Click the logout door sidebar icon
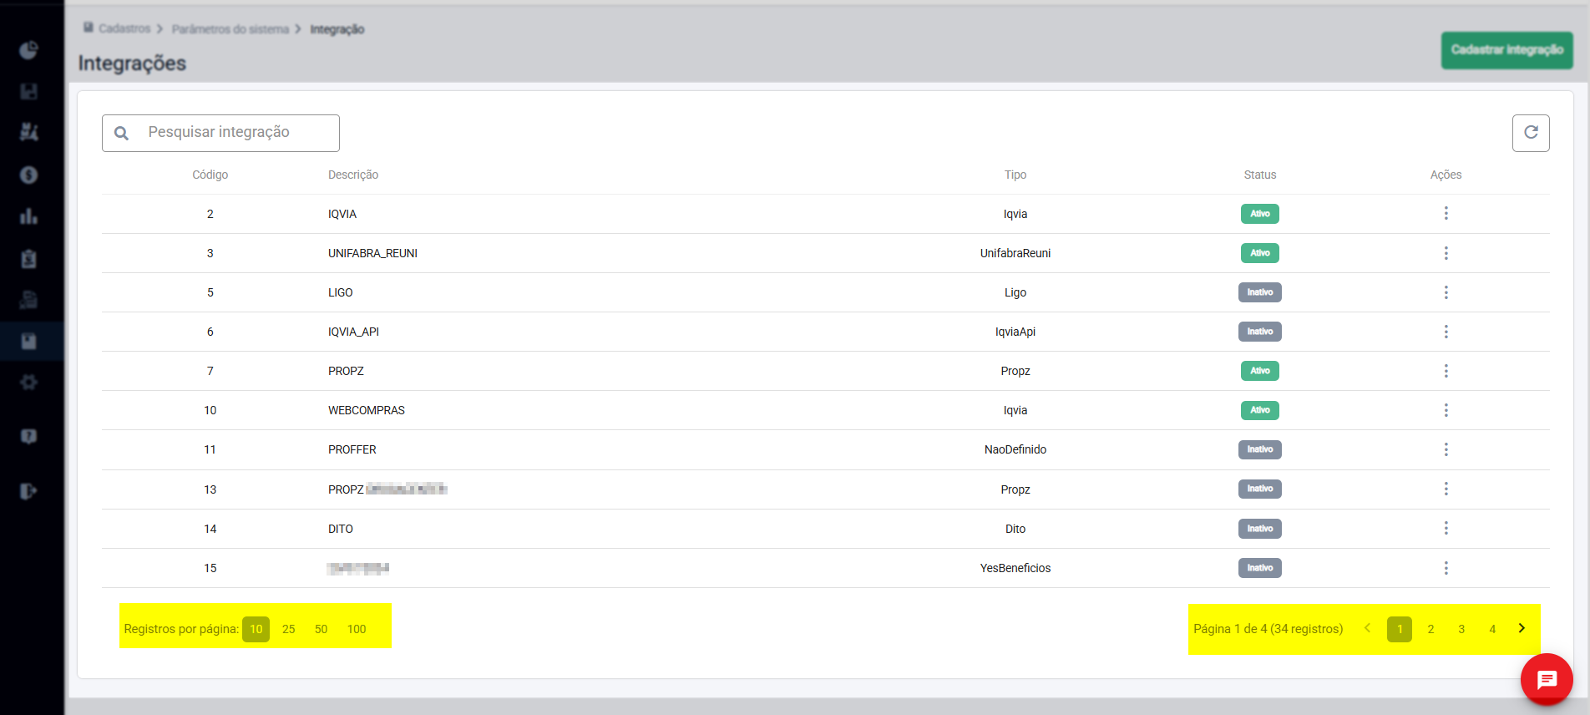Image resolution: width=1590 pixels, height=715 pixels. 29,491
